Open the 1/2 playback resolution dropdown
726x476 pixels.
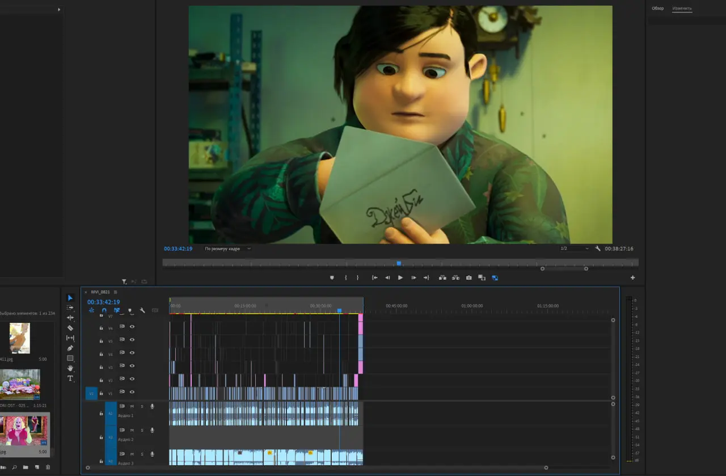[x=574, y=248]
